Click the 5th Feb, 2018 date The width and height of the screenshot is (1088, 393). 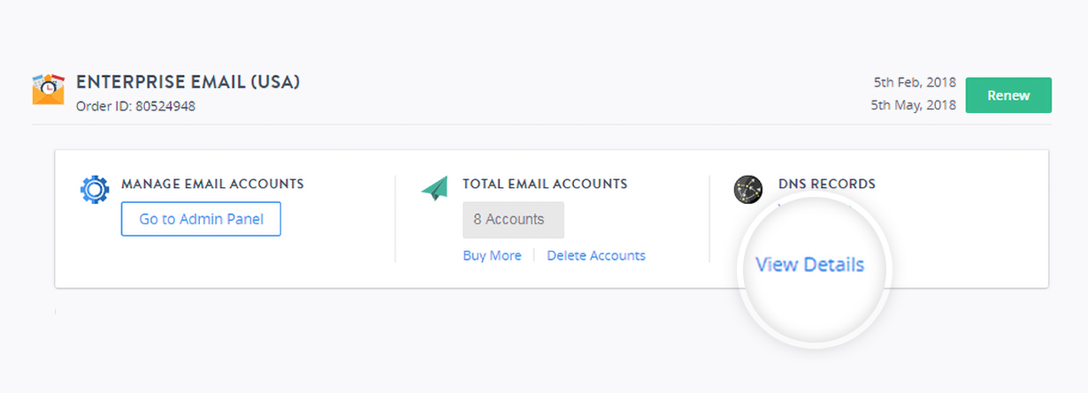914,82
